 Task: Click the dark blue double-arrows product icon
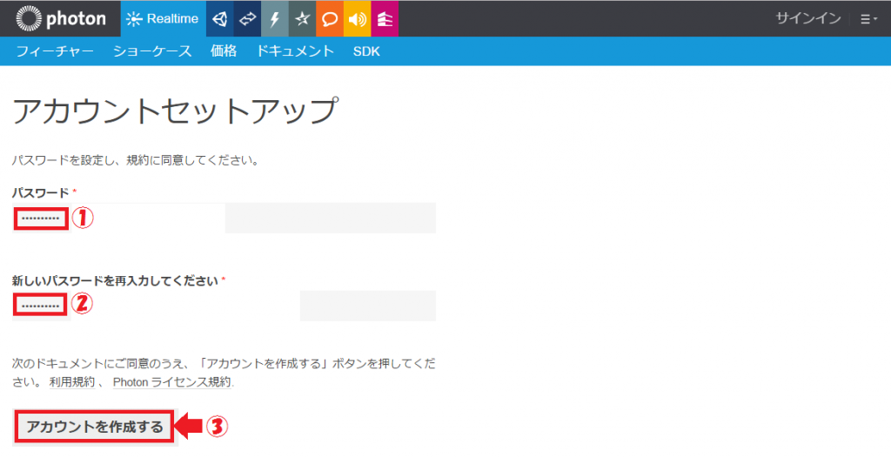247,18
